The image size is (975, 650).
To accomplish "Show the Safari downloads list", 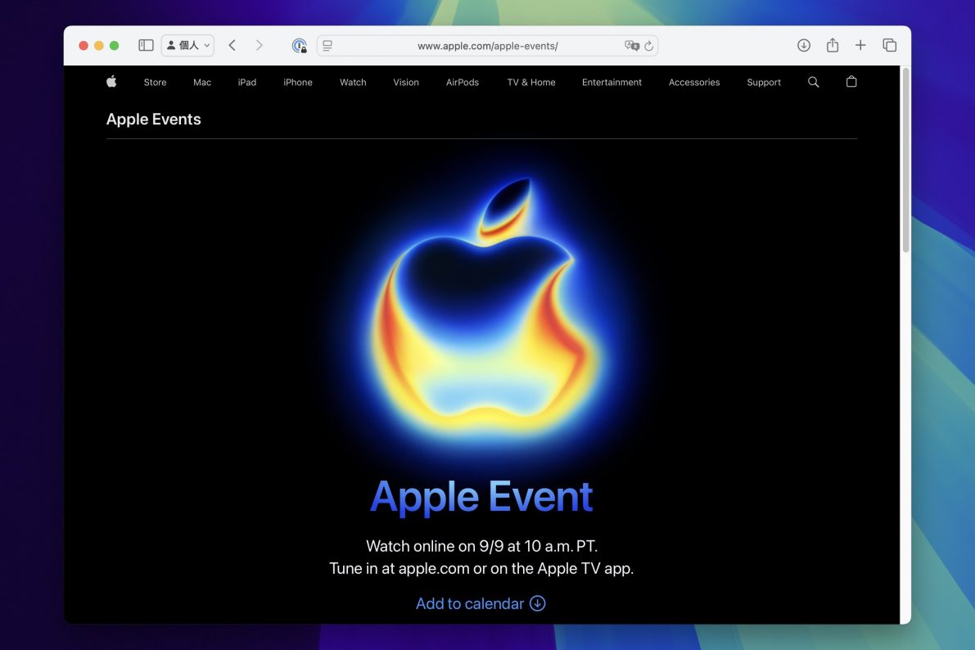I will (804, 46).
